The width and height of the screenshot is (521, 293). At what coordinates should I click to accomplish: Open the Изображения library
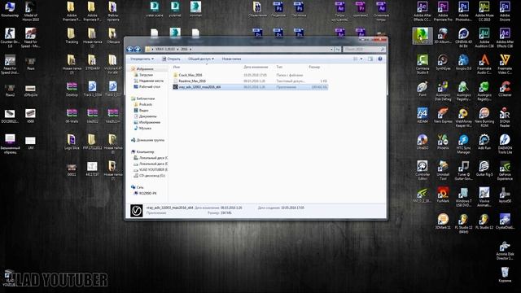pyautogui.click(x=150, y=122)
